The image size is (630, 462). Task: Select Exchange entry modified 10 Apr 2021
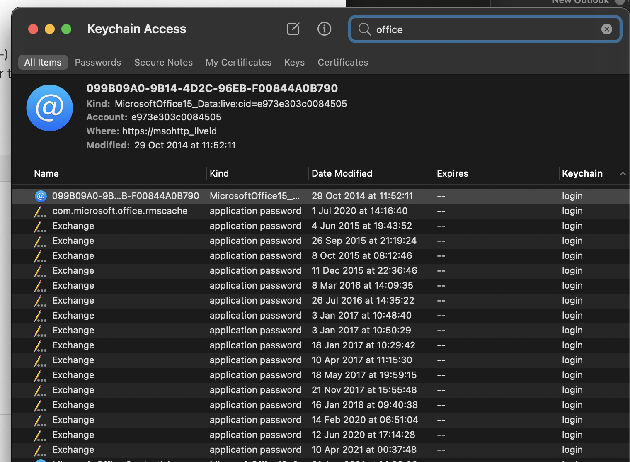[73, 450]
